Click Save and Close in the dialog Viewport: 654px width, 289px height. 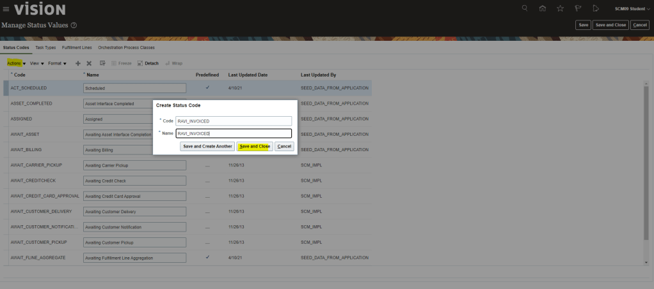tap(255, 146)
